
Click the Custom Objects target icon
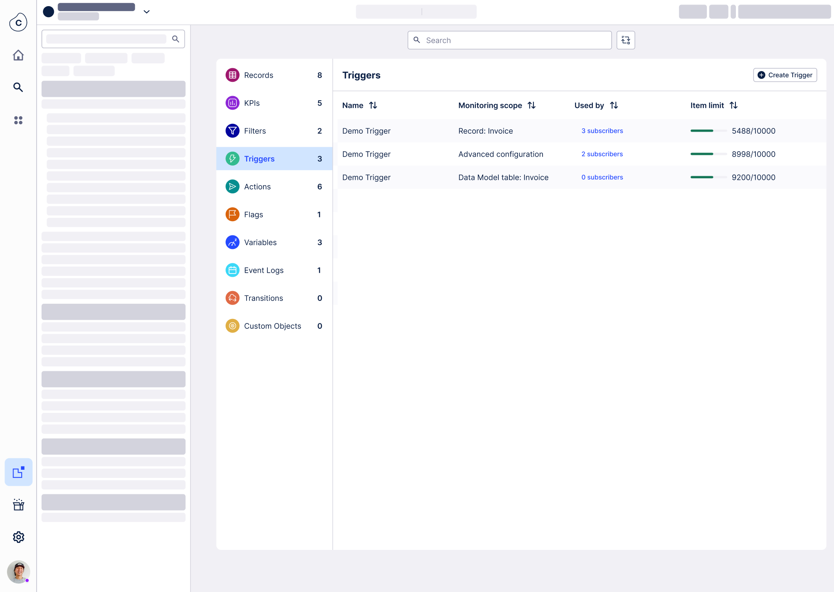[232, 326]
